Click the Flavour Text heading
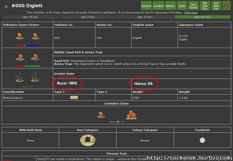Image resolution: width=233 pixels, height=161 pixels. point(116,154)
